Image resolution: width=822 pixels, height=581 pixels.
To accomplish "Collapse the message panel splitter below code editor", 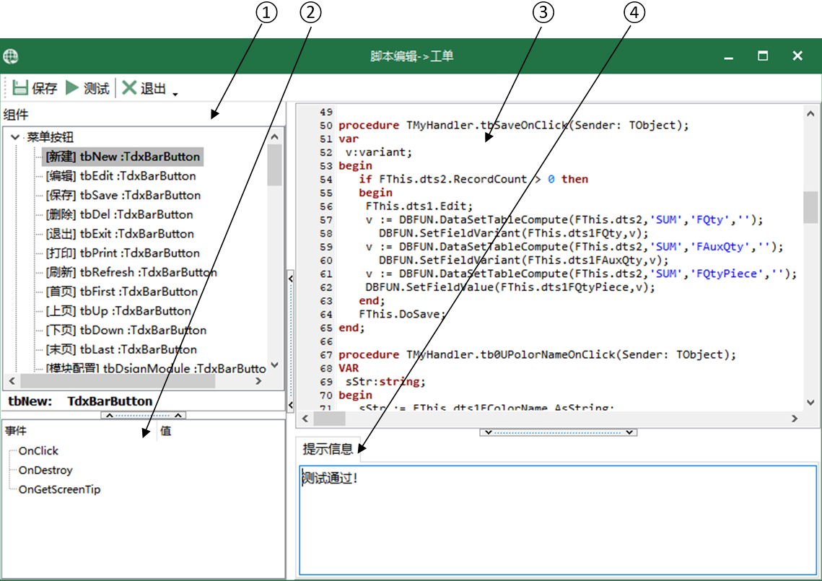I will (559, 432).
